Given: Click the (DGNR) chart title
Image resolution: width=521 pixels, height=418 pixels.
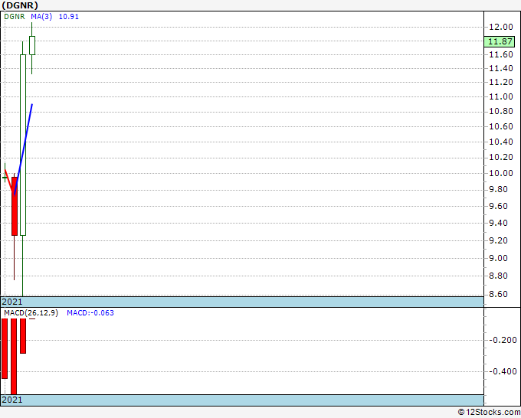Looking at the screenshot, I should pos(20,5).
